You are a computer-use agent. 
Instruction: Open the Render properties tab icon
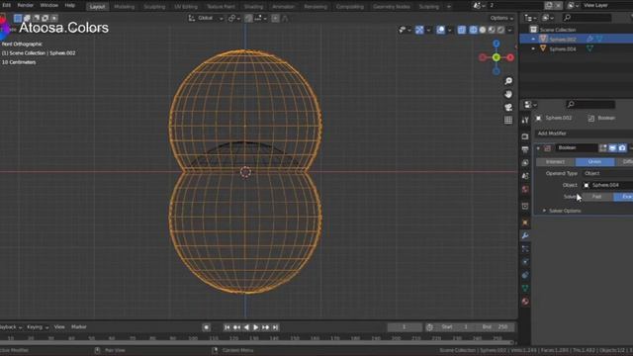pos(525,136)
